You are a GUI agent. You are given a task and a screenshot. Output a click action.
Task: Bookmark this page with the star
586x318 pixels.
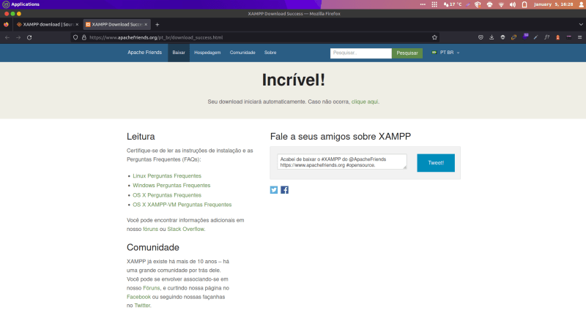(434, 37)
